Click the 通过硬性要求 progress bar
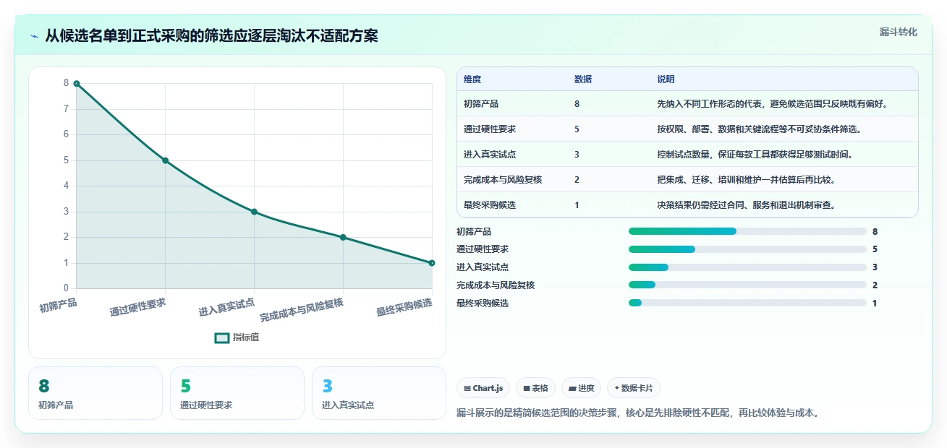Screen dimensions: 947x448 747,249
